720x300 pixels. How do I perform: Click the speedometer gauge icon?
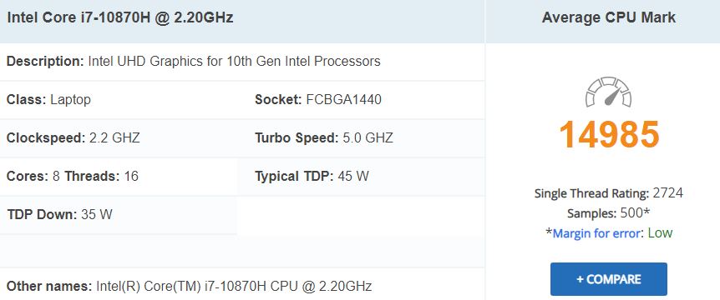(x=608, y=92)
